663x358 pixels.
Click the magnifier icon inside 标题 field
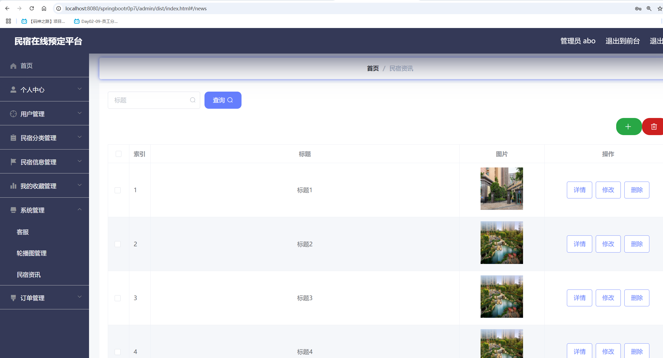tap(193, 100)
